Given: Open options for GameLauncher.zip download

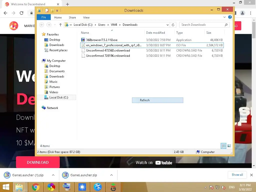Looking at the screenshot, I should (111, 175).
